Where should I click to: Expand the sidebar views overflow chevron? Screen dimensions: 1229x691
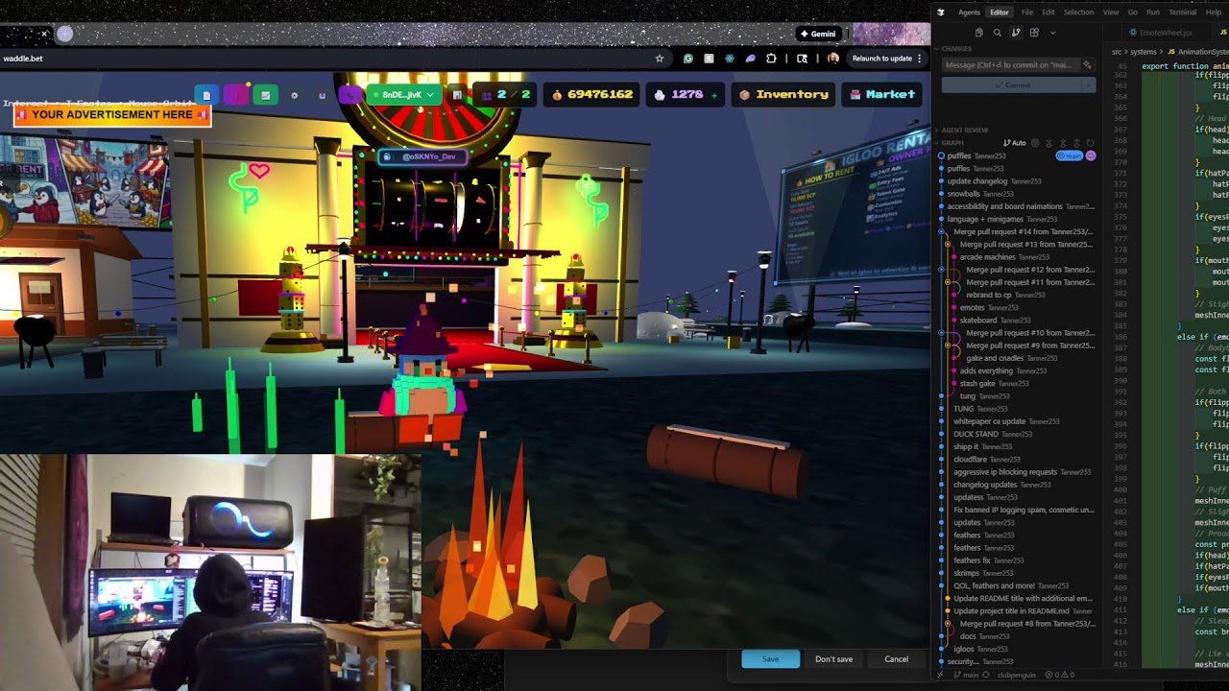click(x=1052, y=33)
